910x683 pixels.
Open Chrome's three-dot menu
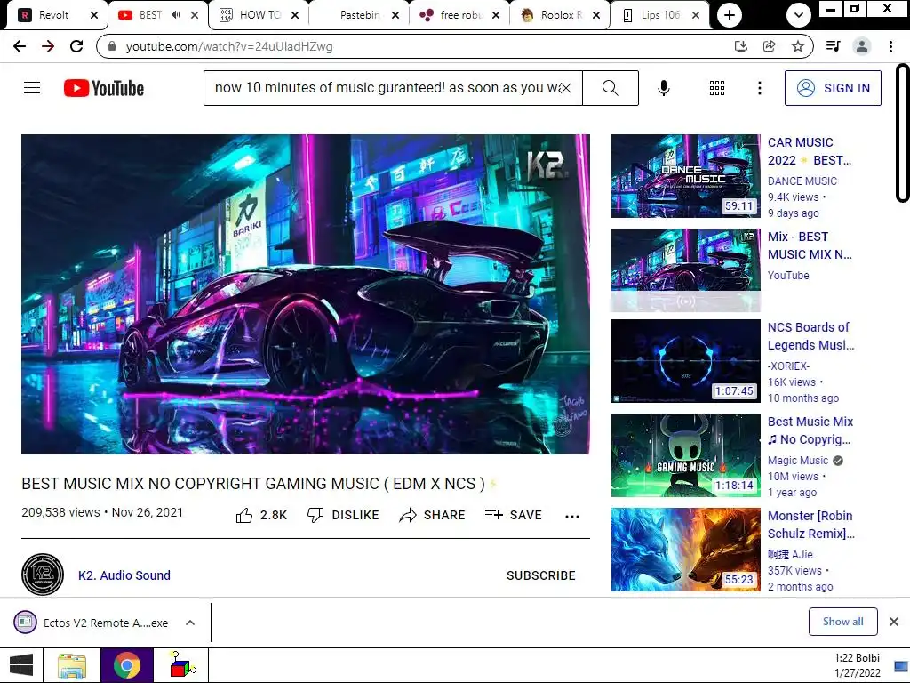pos(890,46)
